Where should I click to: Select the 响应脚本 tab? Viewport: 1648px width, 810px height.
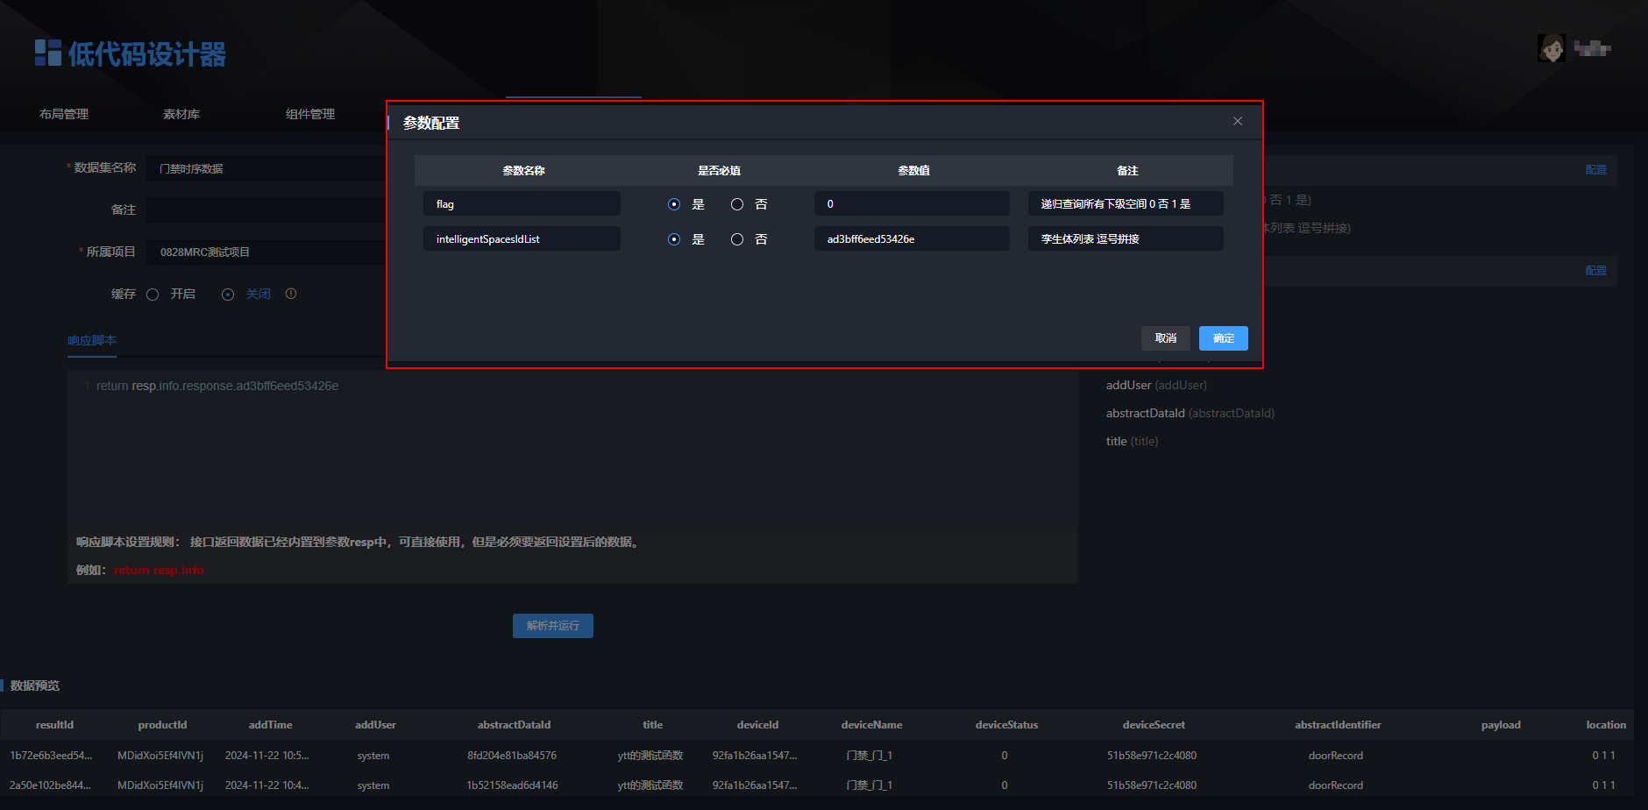tap(92, 340)
